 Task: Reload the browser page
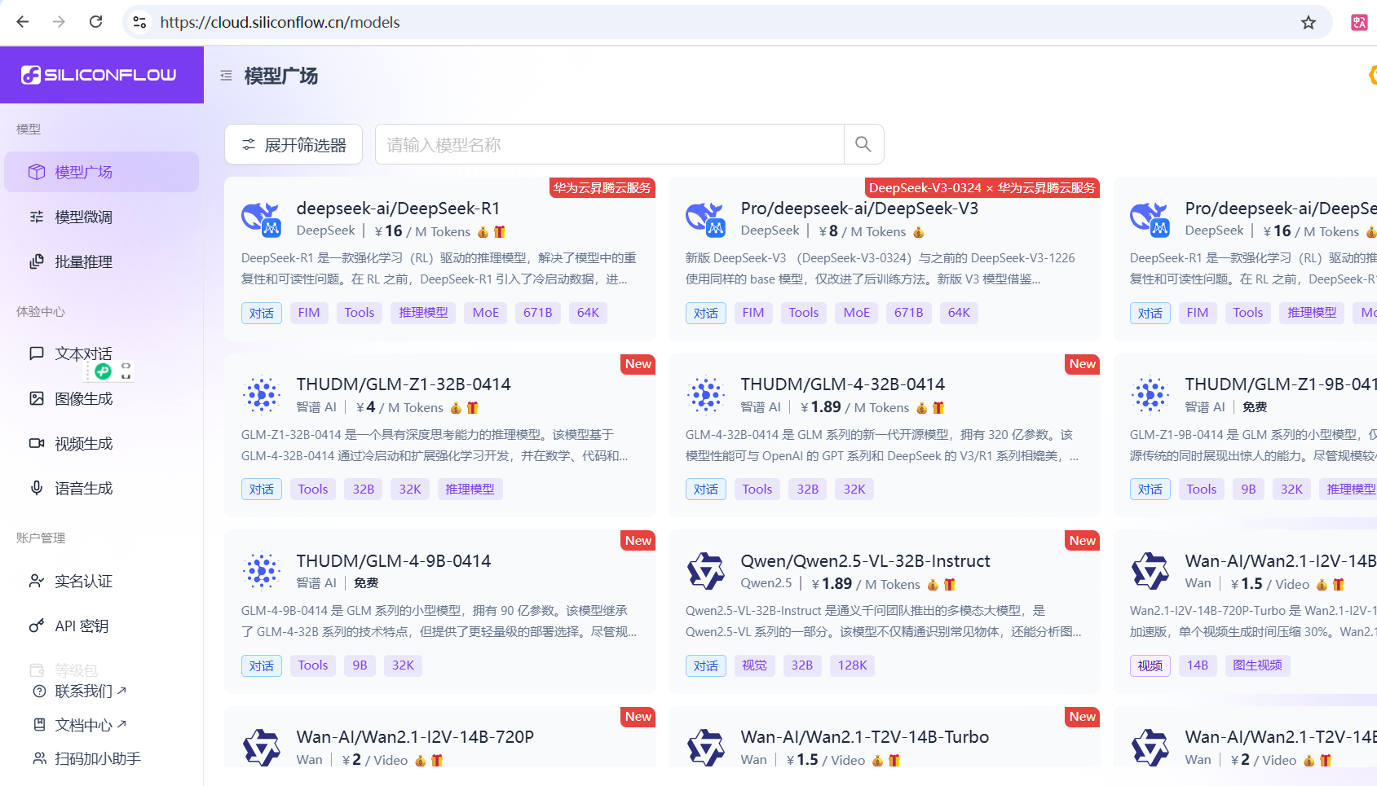(x=96, y=22)
